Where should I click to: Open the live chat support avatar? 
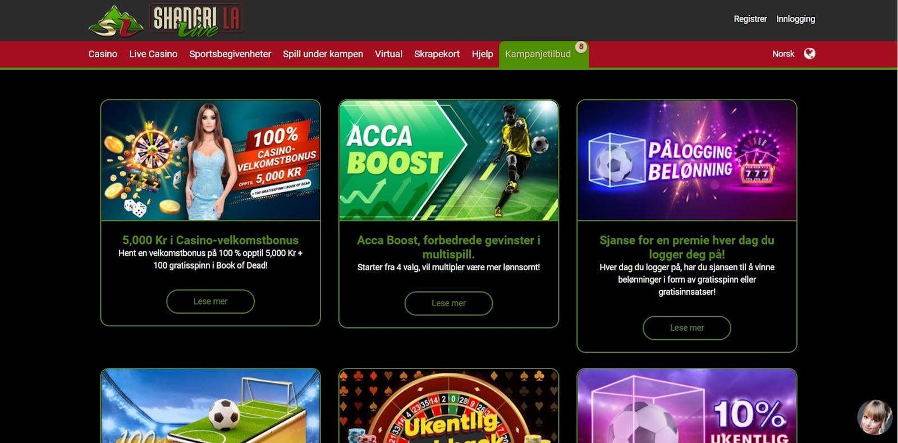click(874, 417)
